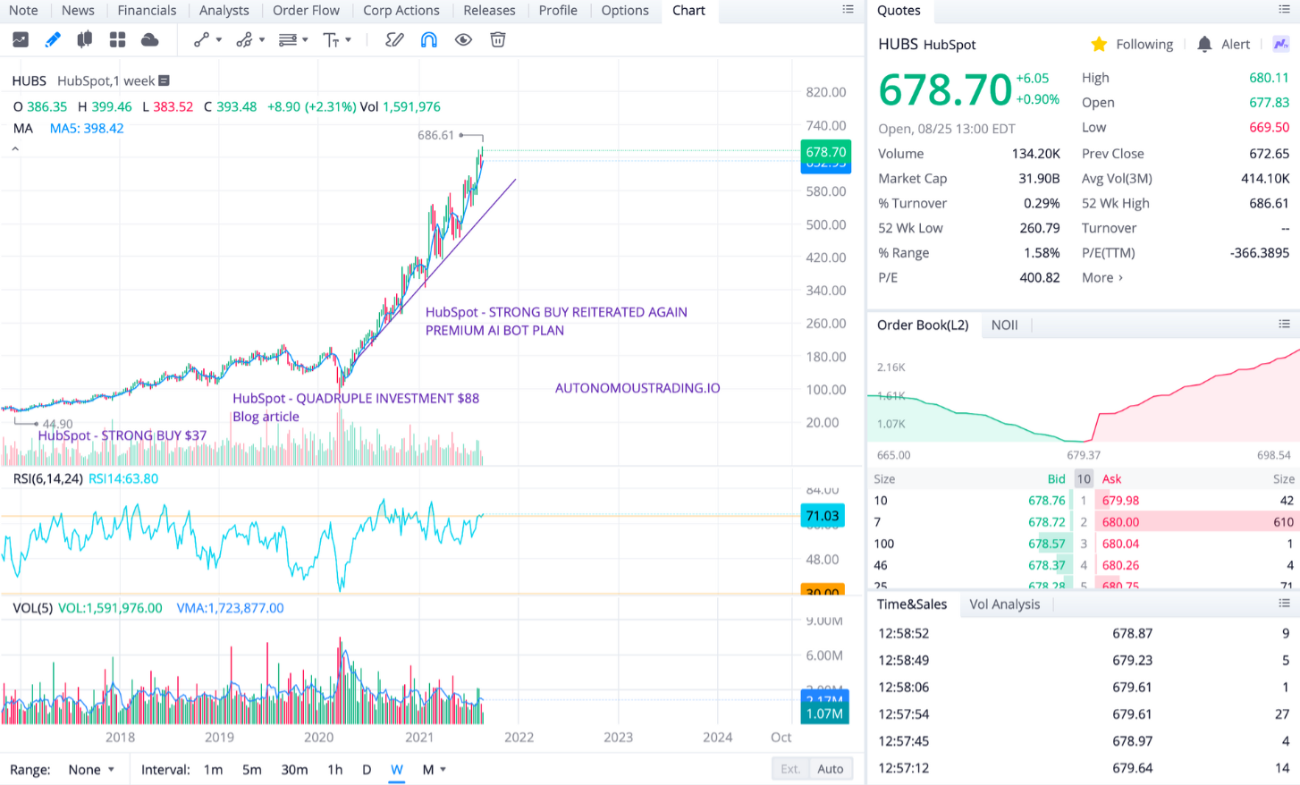Open the M interval dropdown
The width and height of the screenshot is (1300, 785).
(434, 770)
